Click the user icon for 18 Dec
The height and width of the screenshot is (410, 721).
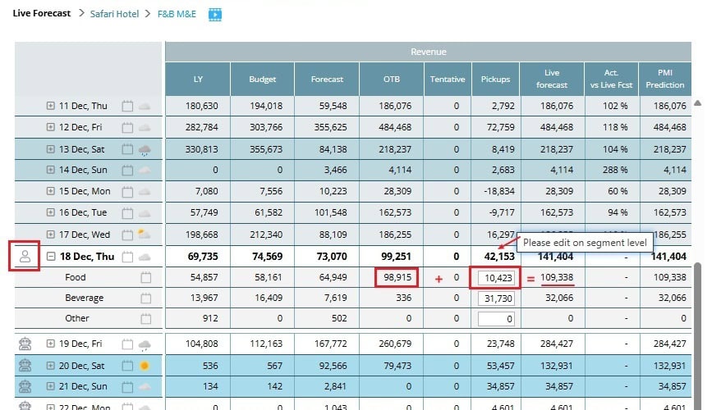(25, 256)
